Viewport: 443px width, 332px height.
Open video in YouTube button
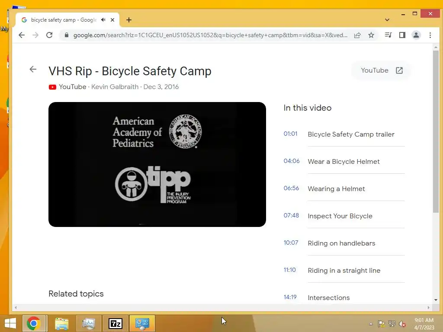382,70
